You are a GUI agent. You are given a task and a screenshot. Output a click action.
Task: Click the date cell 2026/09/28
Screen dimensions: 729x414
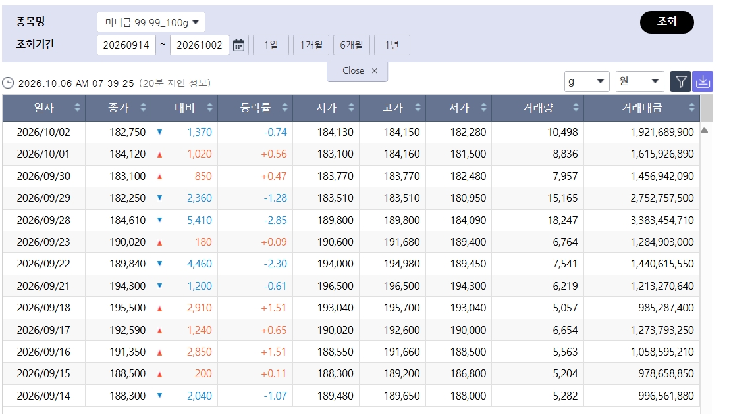click(43, 220)
